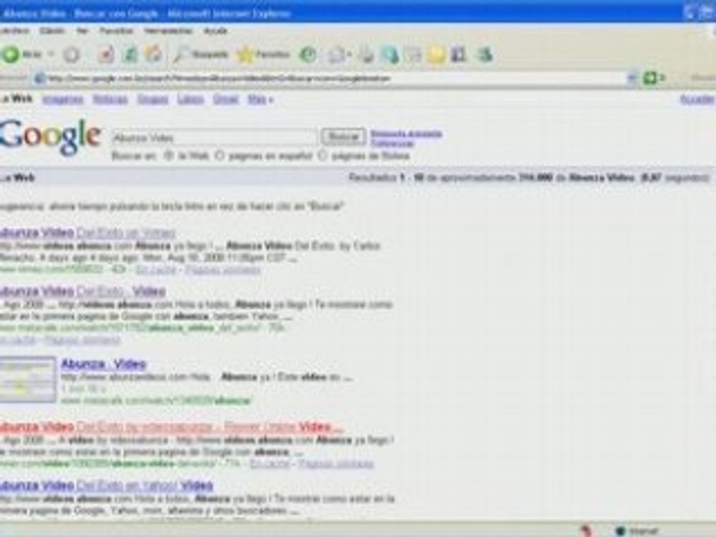Click the Buscar search button
716x537 pixels.
click(x=343, y=136)
